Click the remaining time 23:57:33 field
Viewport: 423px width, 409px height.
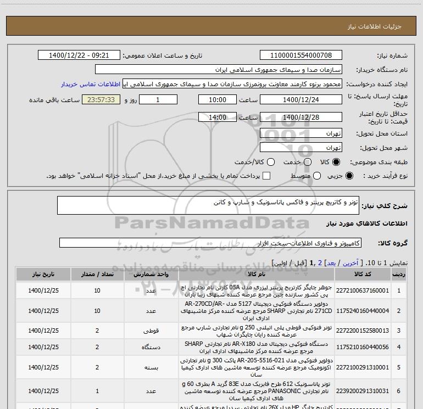101,100
